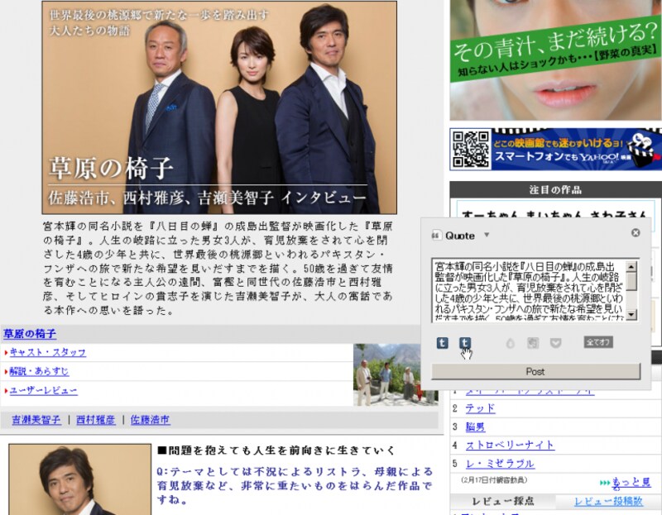Click the clapperboard mascot in Yahoo banner

point(641,150)
